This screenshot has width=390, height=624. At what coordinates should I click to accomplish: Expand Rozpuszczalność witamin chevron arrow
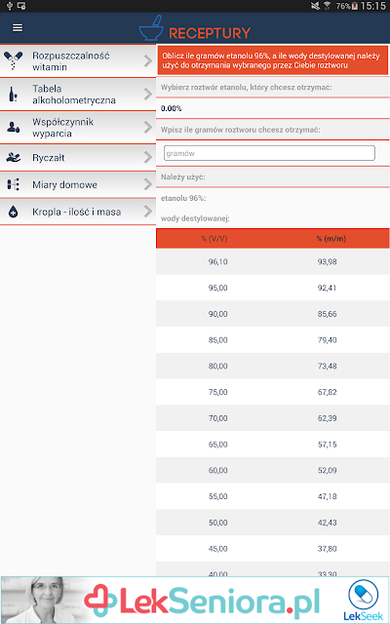[x=148, y=60]
